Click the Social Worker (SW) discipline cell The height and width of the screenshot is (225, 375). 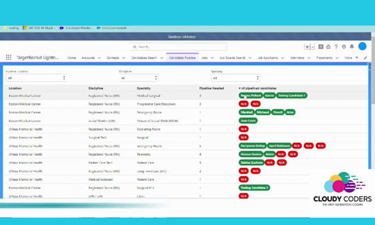(x=101, y=121)
